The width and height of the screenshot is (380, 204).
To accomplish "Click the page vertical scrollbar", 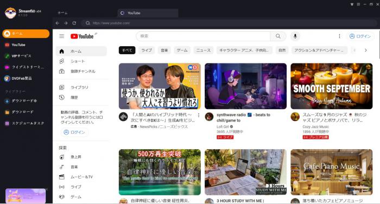I will click(379, 44).
